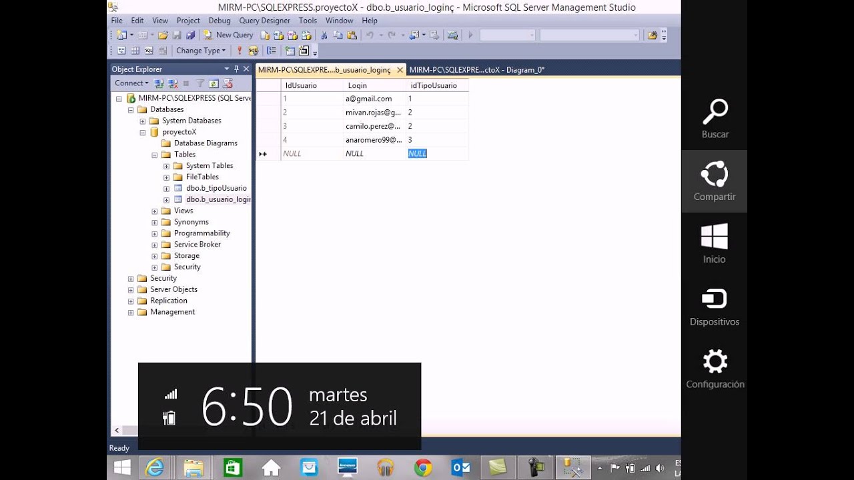
Task: Click the Save All icon
Action: (191, 35)
